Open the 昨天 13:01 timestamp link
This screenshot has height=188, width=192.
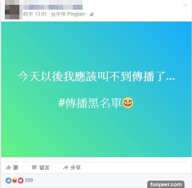(35, 14)
